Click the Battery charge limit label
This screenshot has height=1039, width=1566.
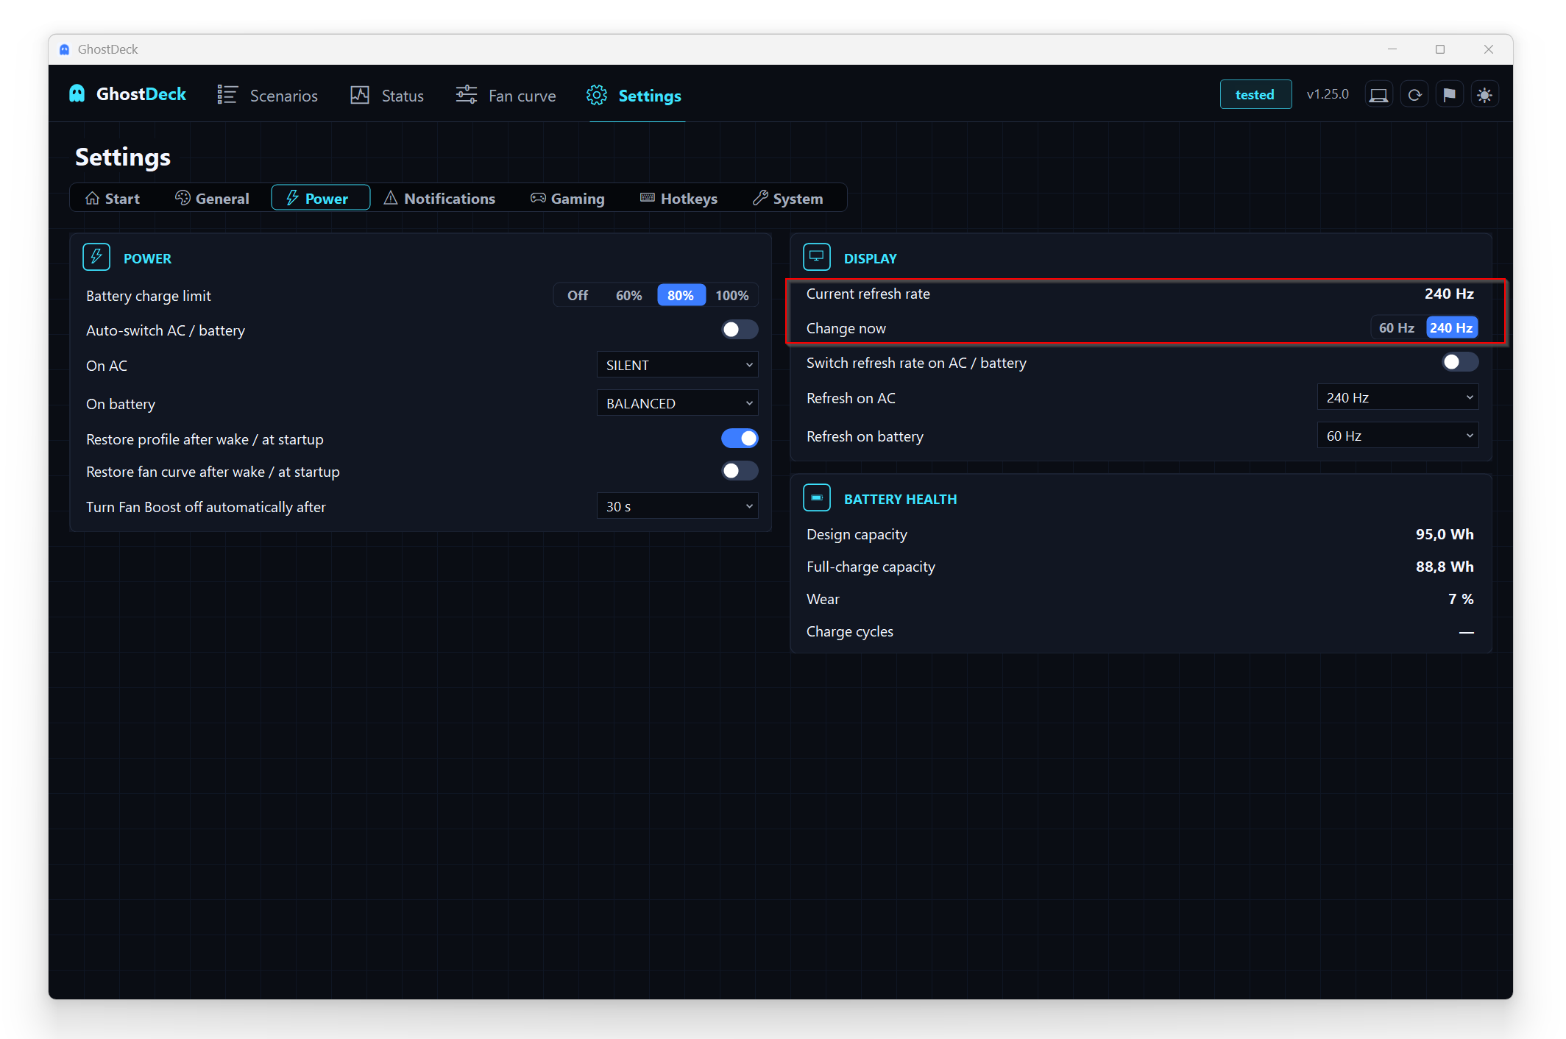click(149, 296)
